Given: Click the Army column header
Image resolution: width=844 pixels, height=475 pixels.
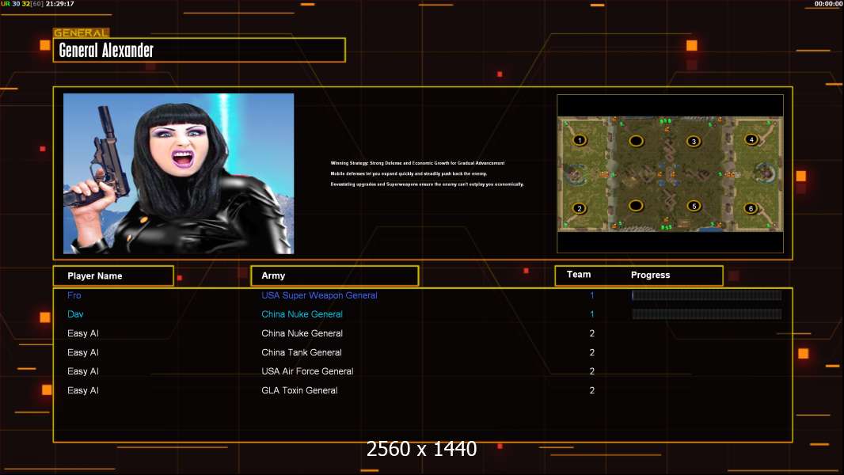Looking at the screenshot, I should (x=334, y=276).
